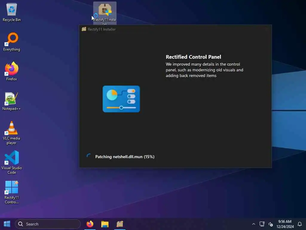Image resolution: width=306 pixels, height=230 pixels.
Task: Open Firefox from the taskbar
Action: coord(90,224)
